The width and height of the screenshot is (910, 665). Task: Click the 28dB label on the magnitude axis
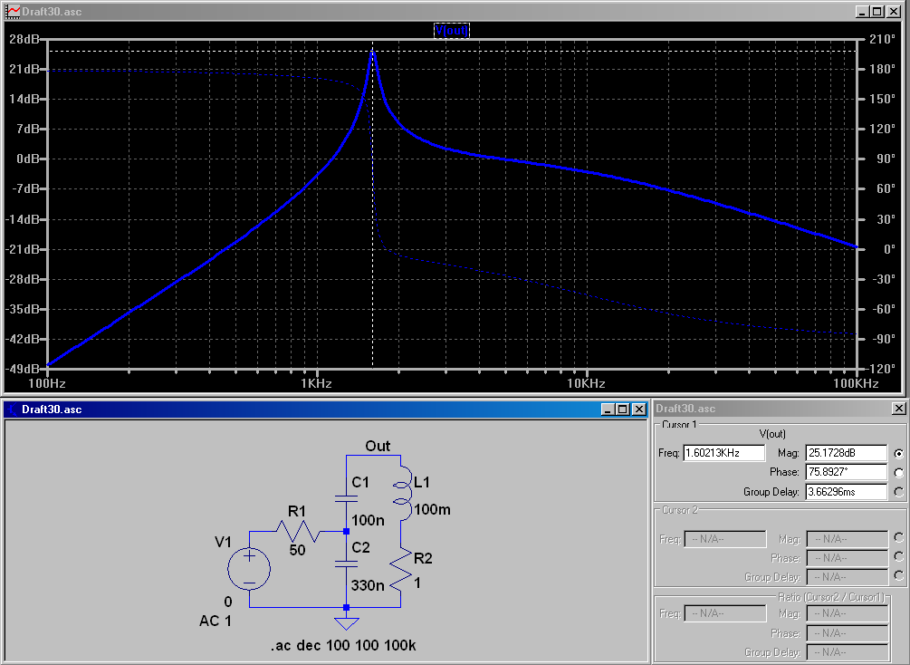25,39
